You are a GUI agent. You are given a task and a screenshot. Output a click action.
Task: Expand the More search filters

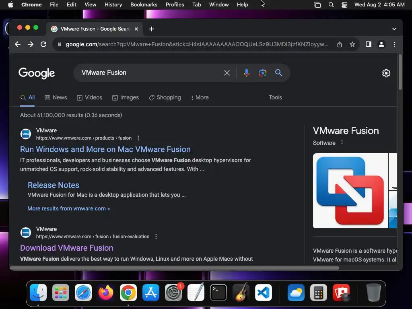(200, 97)
